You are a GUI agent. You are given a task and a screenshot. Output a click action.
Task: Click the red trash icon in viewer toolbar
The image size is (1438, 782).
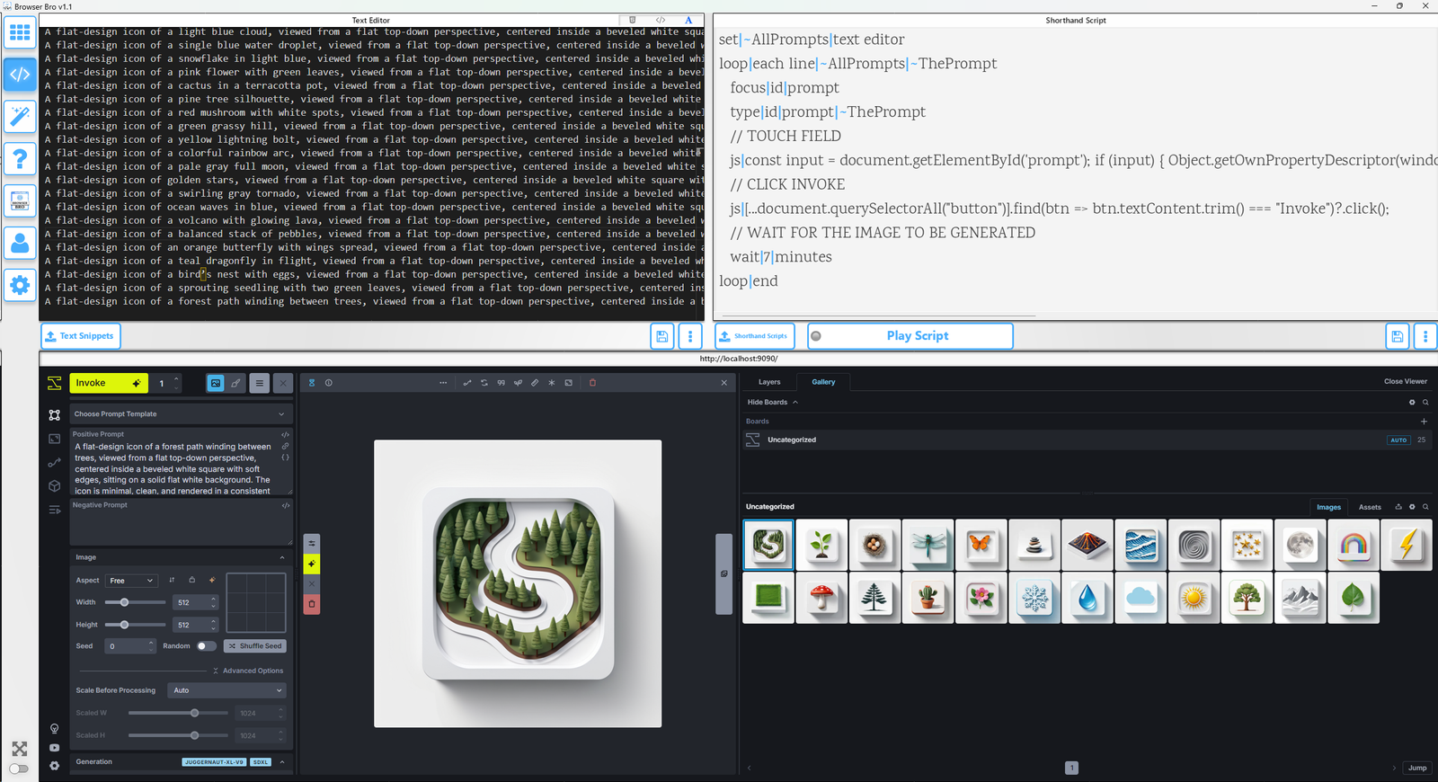[x=592, y=383]
